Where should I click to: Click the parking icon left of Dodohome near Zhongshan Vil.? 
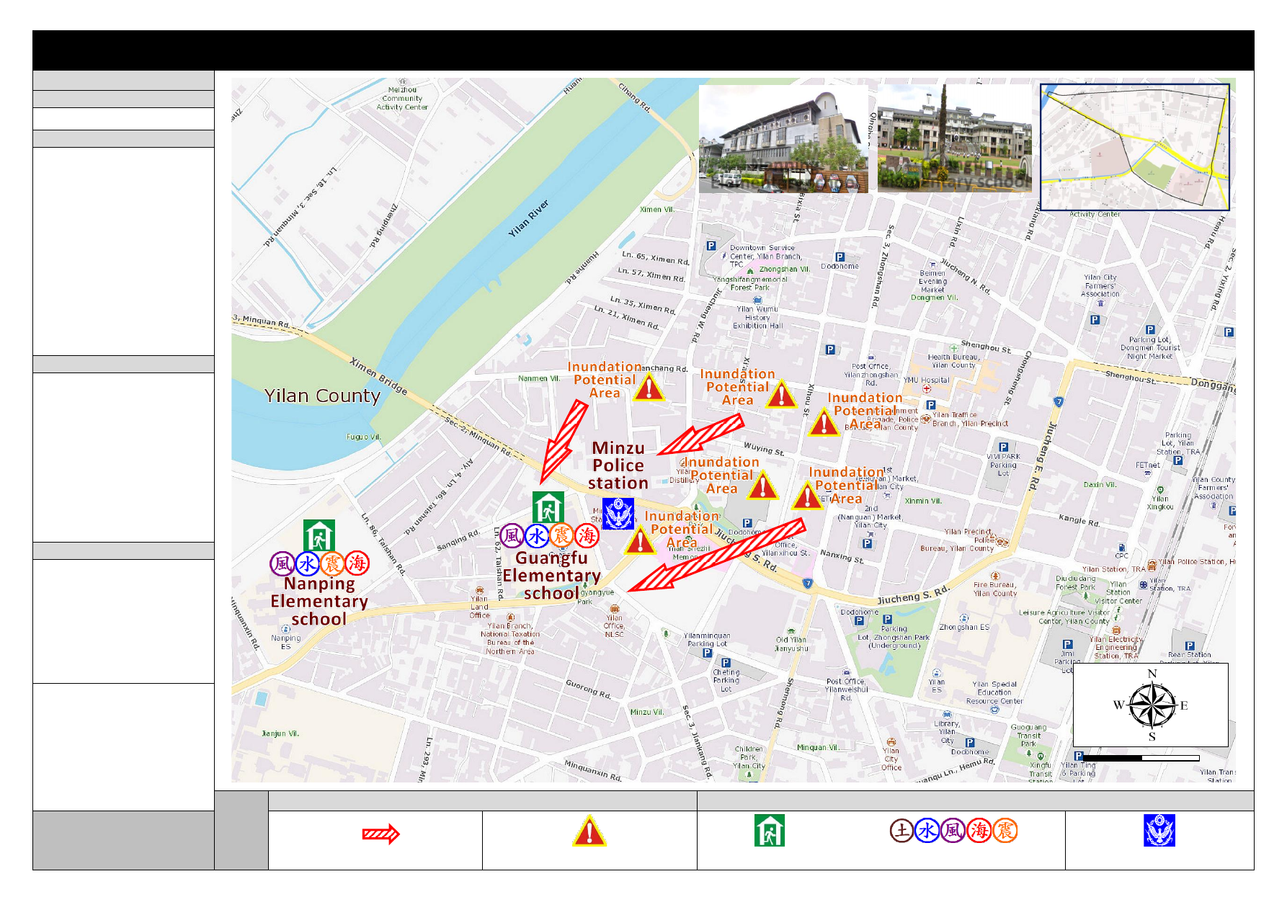click(840, 257)
